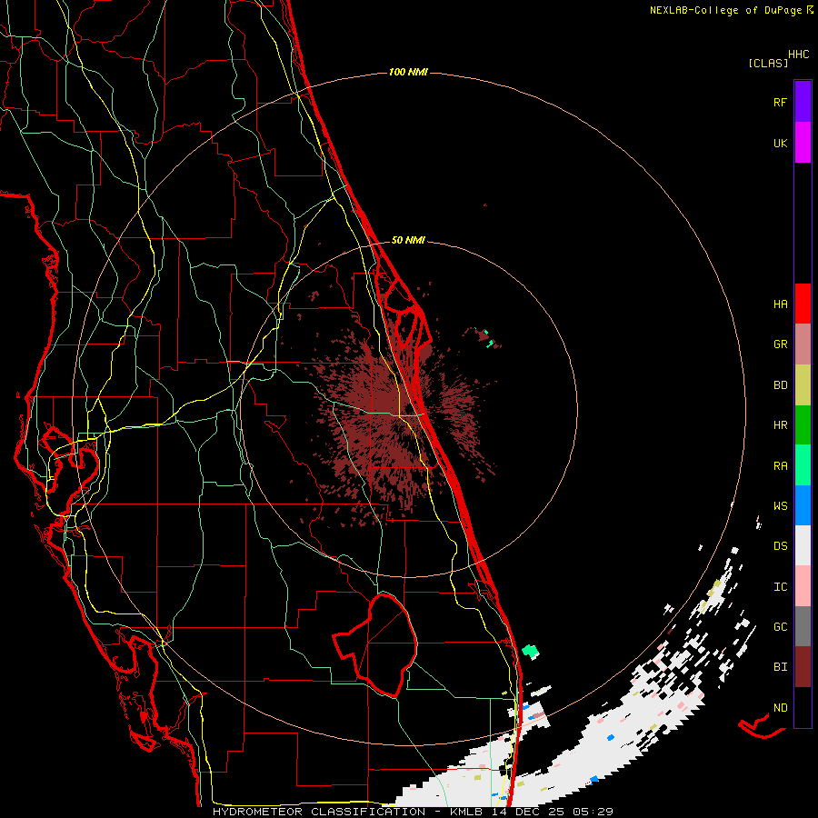Click the "UK" legend label
This screenshot has height=818, width=818.
click(780, 143)
